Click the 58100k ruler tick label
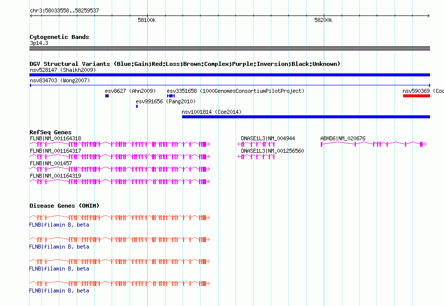This screenshot has height=306, width=444. [x=147, y=20]
